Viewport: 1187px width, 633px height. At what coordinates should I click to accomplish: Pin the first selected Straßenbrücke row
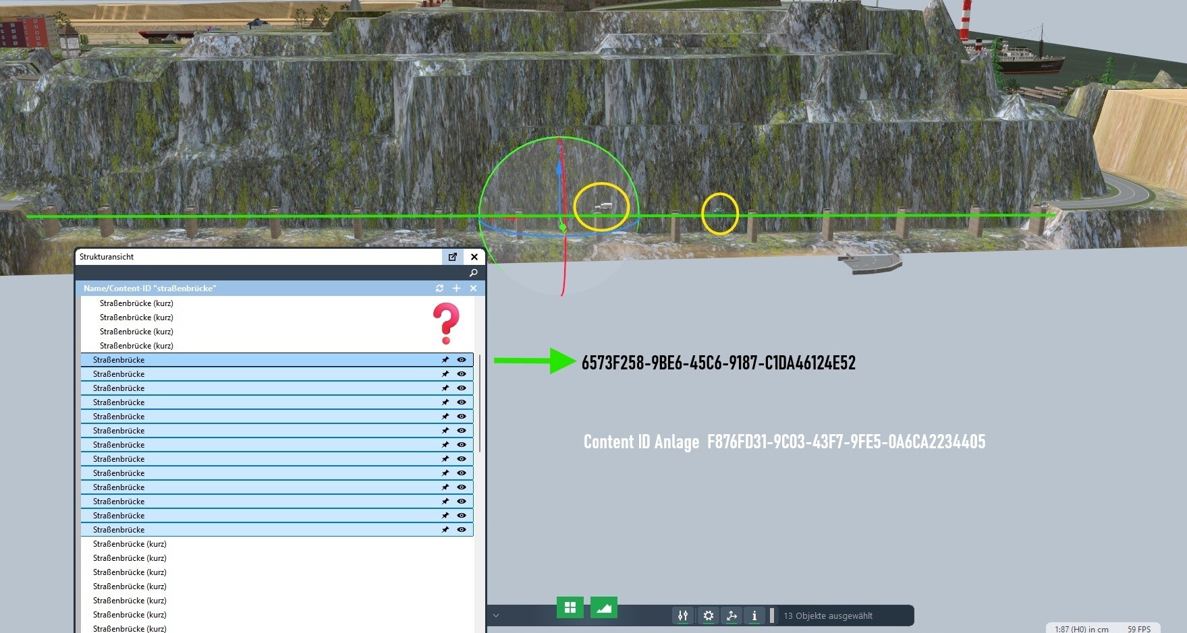click(445, 360)
